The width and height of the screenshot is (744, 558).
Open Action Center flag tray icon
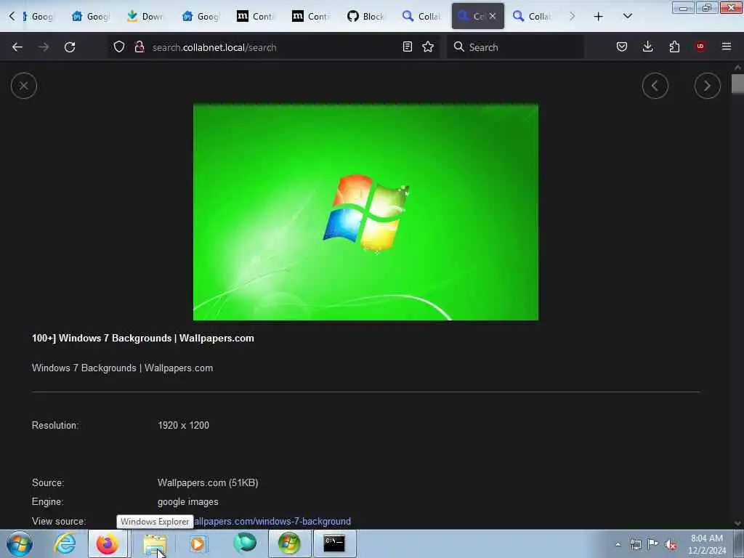(653, 544)
